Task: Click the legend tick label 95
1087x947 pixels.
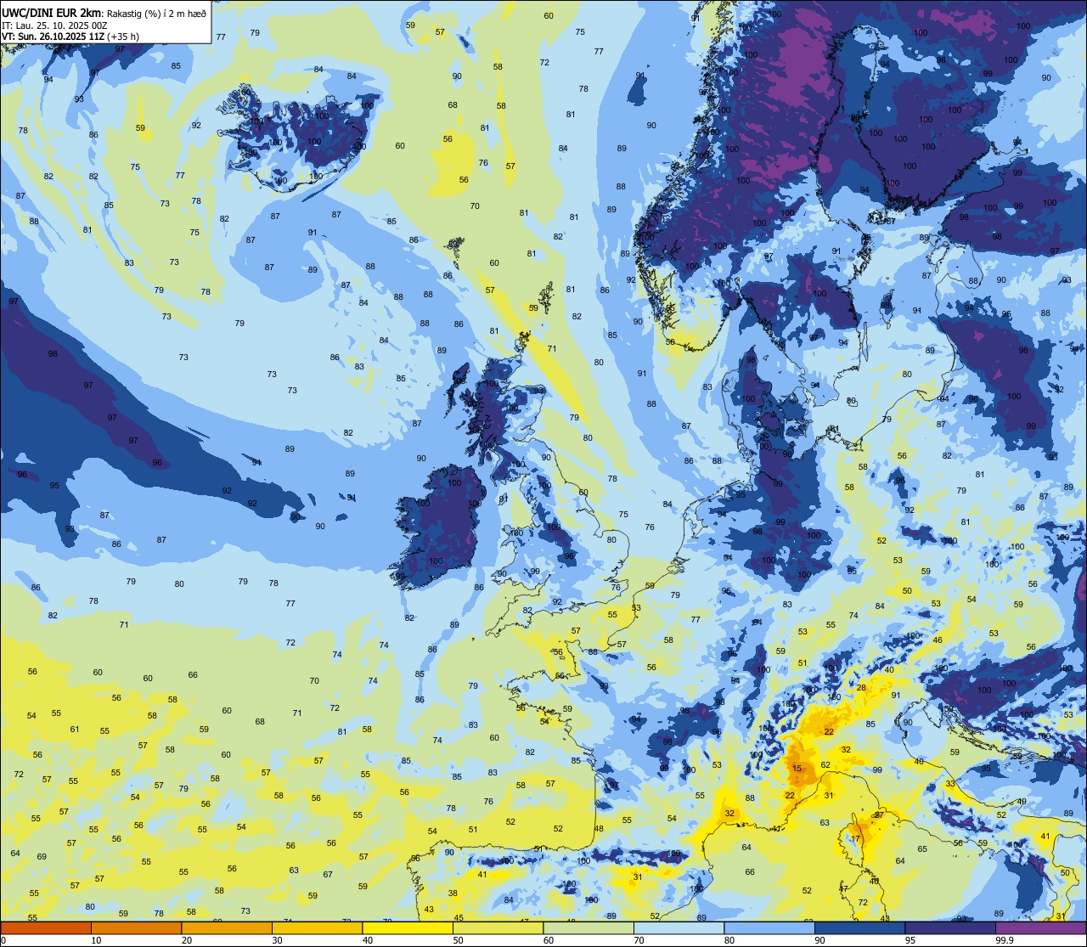Action: click(910, 940)
